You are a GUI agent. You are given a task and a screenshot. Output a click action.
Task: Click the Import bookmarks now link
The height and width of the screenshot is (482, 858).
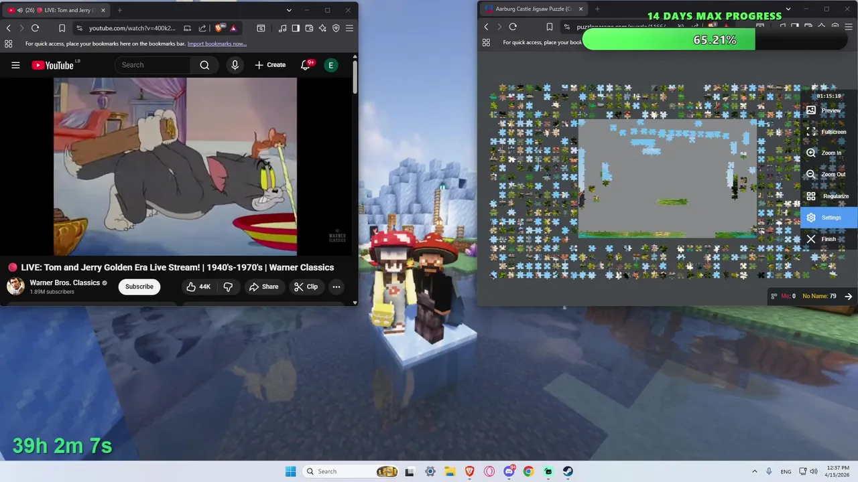tap(217, 44)
